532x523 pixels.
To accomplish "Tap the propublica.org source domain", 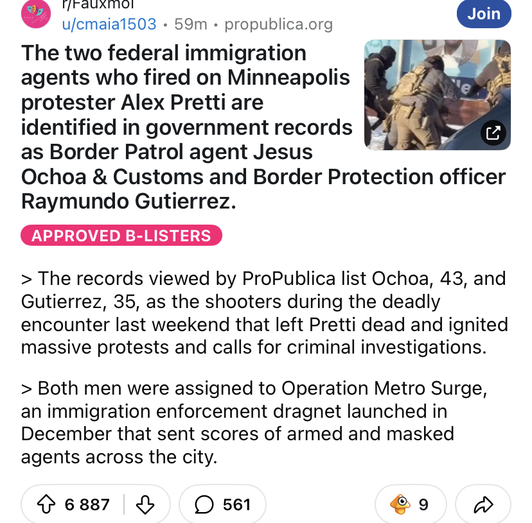I will point(279,24).
